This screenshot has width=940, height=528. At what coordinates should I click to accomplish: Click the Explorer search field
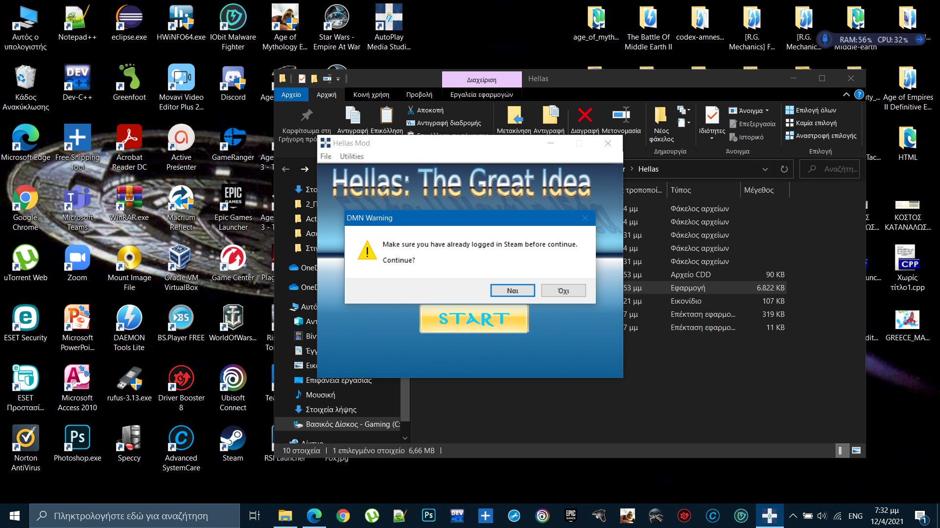coord(830,169)
